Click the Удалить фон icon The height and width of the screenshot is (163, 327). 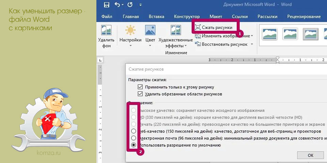(x=106, y=30)
